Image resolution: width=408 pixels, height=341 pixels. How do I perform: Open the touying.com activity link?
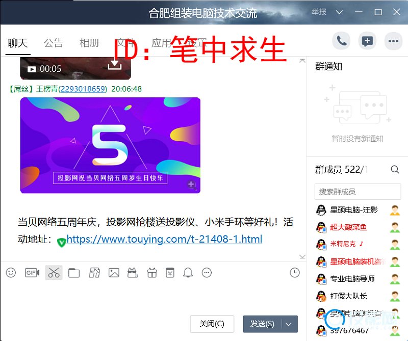click(164, 239)
